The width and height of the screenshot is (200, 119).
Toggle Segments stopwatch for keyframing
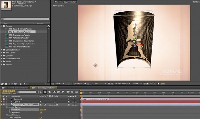9,112
